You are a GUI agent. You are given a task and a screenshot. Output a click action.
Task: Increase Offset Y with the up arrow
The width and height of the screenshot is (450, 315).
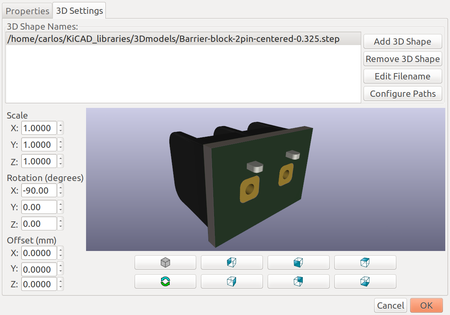coord(60,266)
